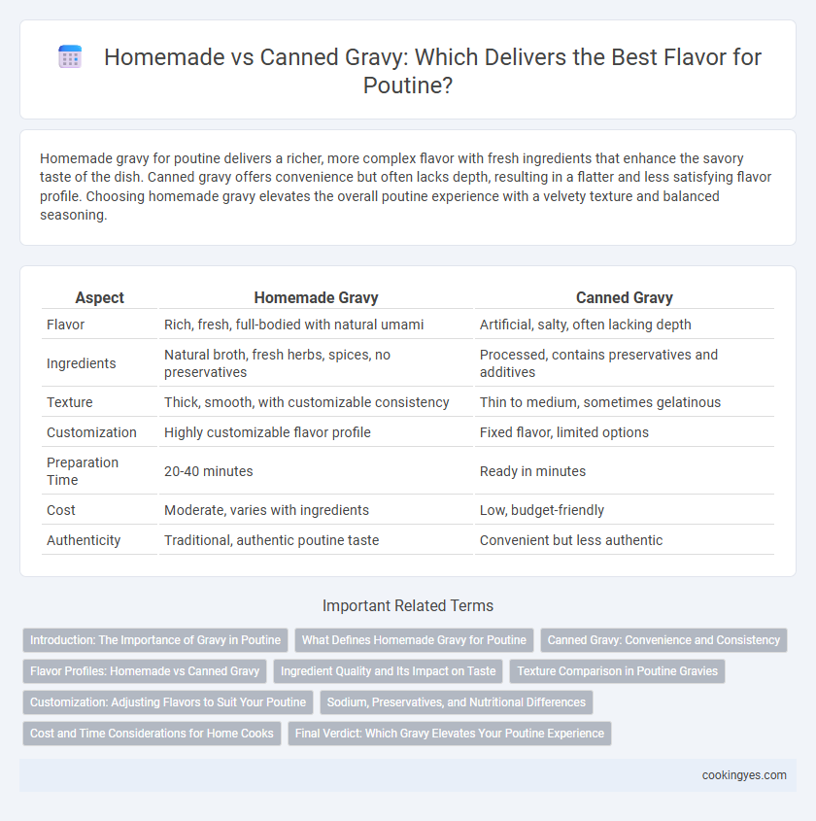Click the intro paragraph about homemade gravy
Image resolution: width=816 pixels, height=821 pixels.
pyautogui.click(x=406, y=187)
